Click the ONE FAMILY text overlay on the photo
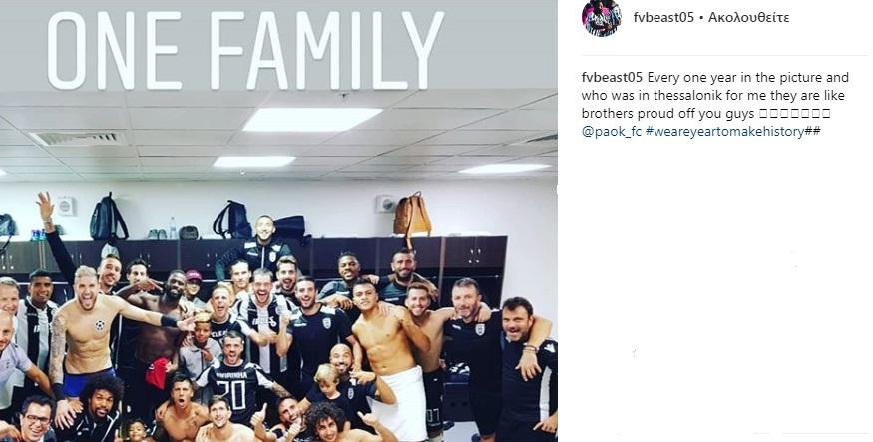The image size is (873, 442). tap(245, 51)
